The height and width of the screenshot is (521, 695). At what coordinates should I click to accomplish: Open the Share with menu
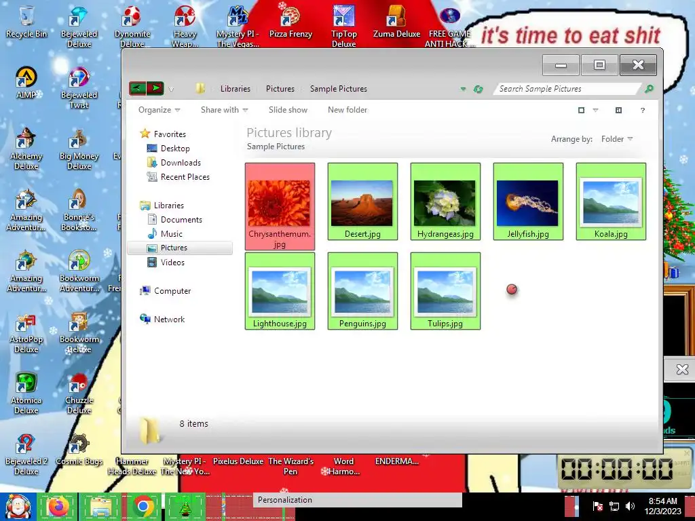pyautogui.click(x=224, y=110)
